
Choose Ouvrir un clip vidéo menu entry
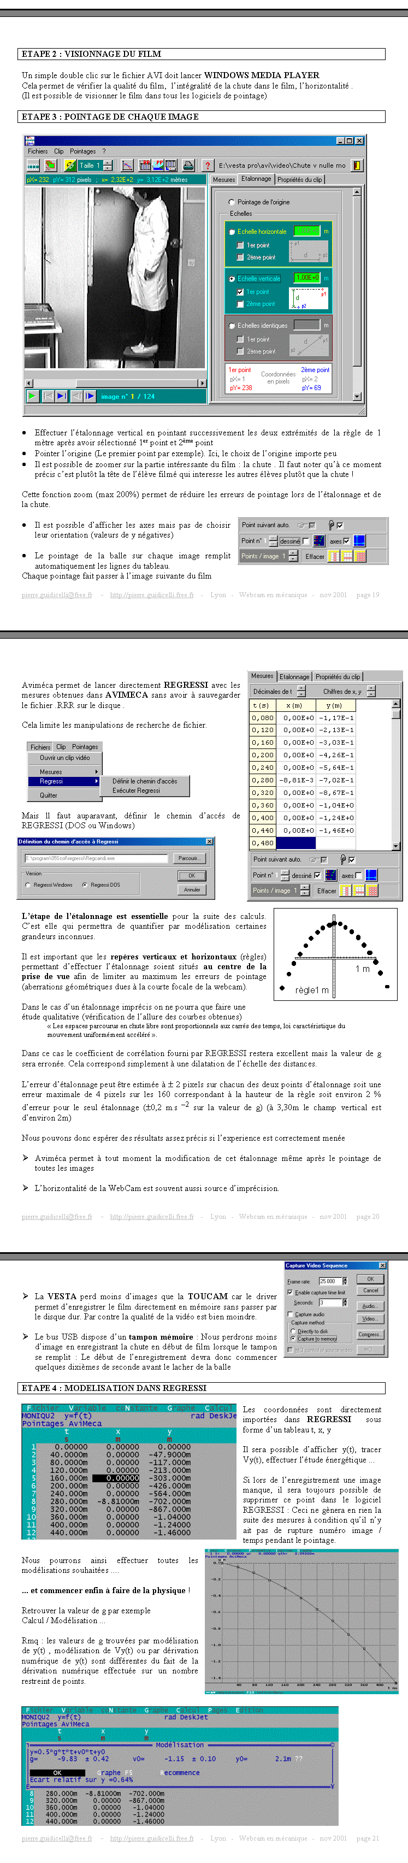[x=64, y=758]
